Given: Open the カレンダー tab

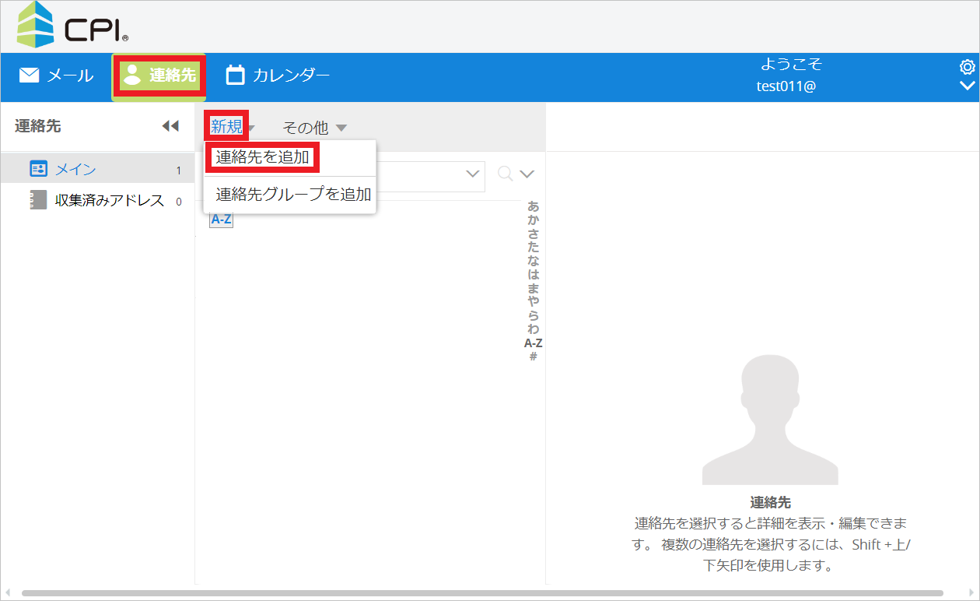Looking at the screenshot, I should click(278, 76).
